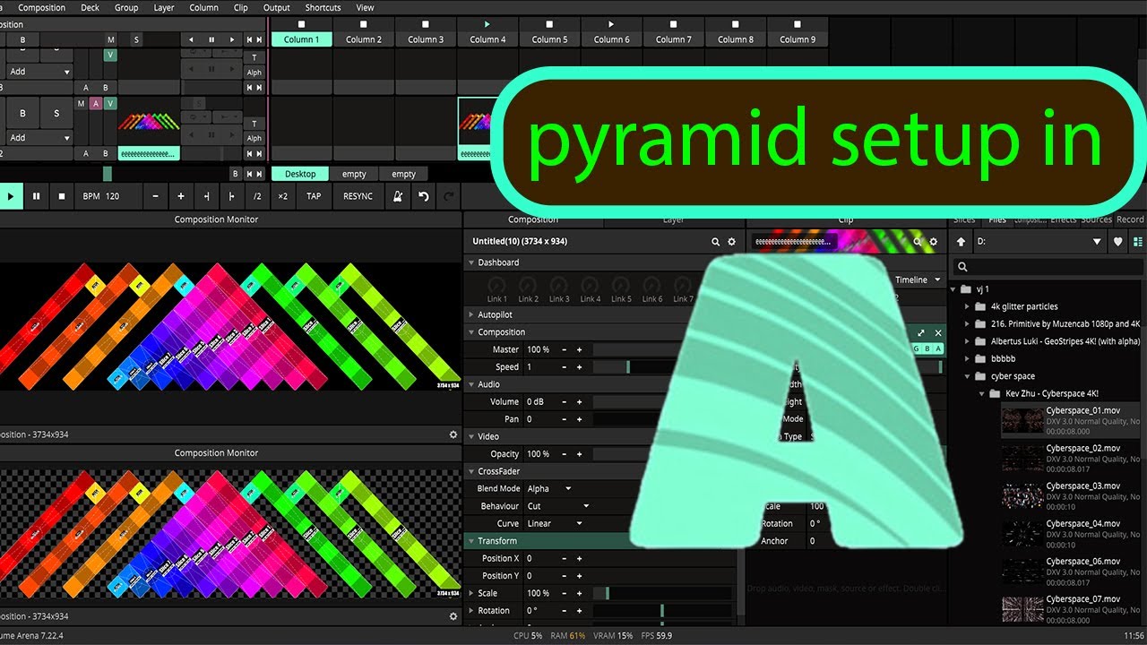The height and width of the screenshot is (645, 1147).
Task: Show favorites with the heart icon
Action: (1117, 242)
